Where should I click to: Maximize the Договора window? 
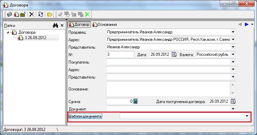click(x=234, y=3)
